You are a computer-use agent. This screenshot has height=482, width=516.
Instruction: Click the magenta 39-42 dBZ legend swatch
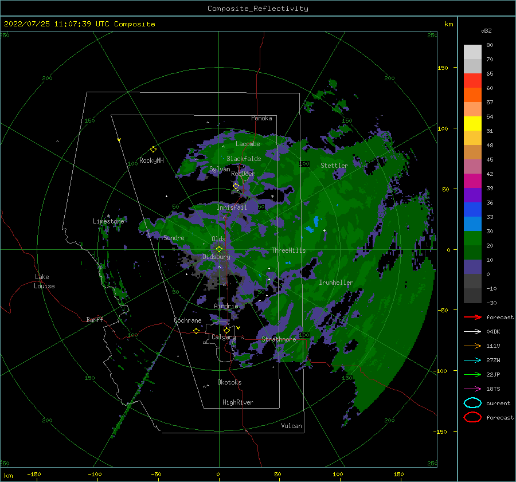[472, 181]
